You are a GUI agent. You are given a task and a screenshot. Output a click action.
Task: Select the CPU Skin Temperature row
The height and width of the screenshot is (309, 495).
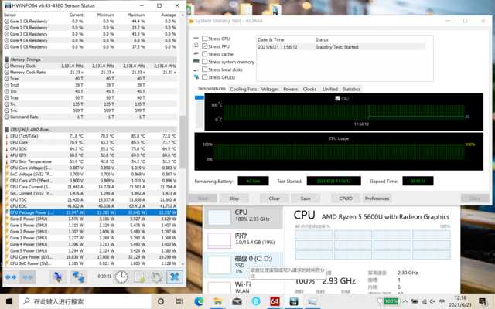[91, 161]
